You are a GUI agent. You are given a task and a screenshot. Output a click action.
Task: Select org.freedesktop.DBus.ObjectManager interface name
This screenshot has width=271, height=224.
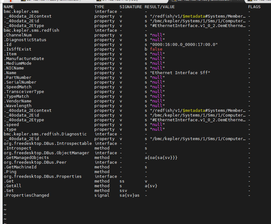(x=47, y=153)
